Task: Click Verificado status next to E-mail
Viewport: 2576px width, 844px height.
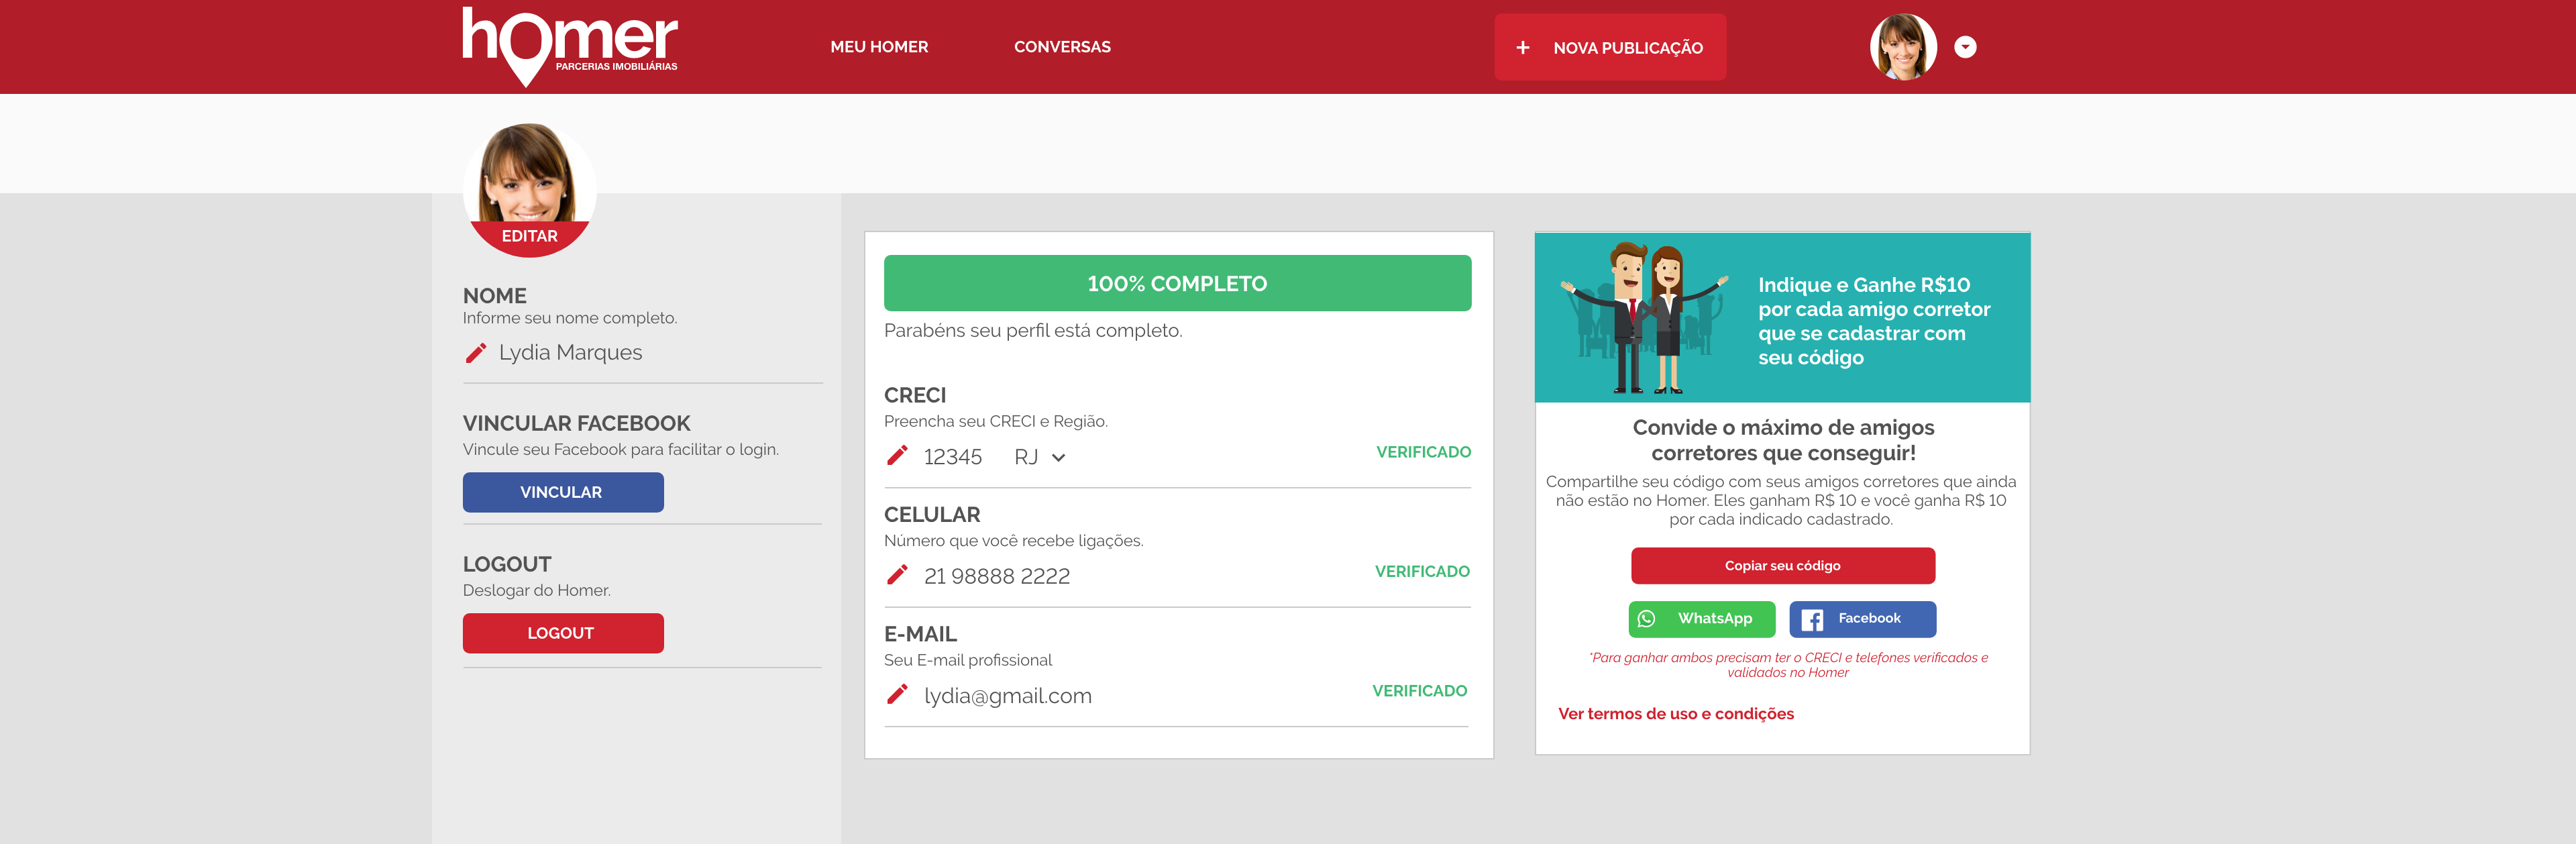Action: [1419, 691]
